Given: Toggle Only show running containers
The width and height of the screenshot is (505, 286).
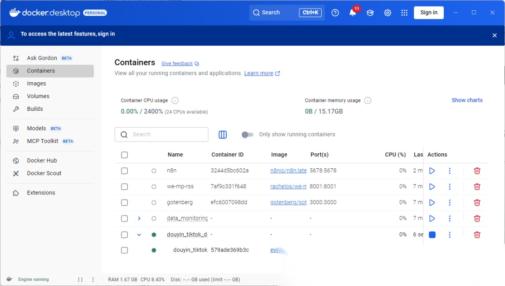Looking at the screenshot, I should pyautogui.click(x=247, y=135).
